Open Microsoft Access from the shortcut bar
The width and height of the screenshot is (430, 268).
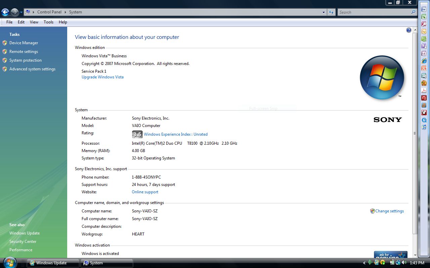click(x=424, y=24)
